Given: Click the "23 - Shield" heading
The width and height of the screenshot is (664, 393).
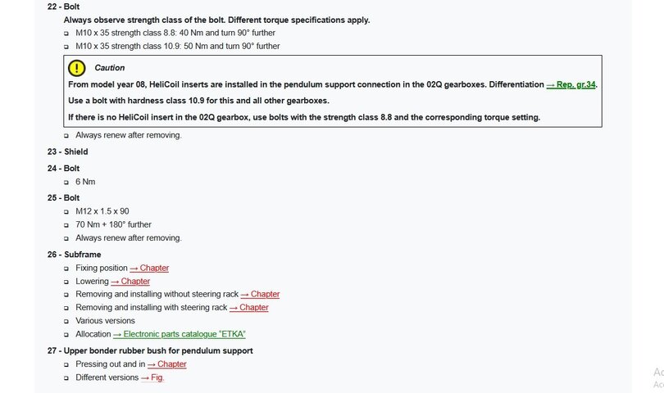Looking at the screenshot, I should click(67, 151).
